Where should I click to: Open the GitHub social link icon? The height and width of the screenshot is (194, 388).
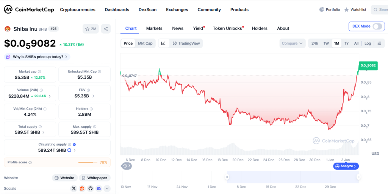pyautogui.click(x=91, y=188)
